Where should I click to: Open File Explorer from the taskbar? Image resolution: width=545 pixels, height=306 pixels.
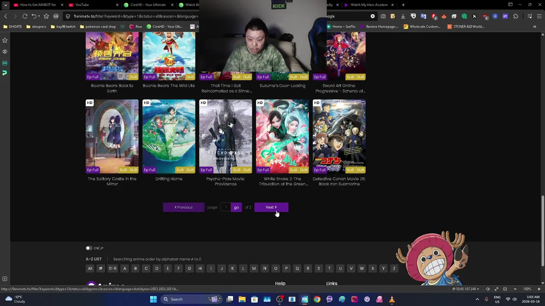coord(242,299)
